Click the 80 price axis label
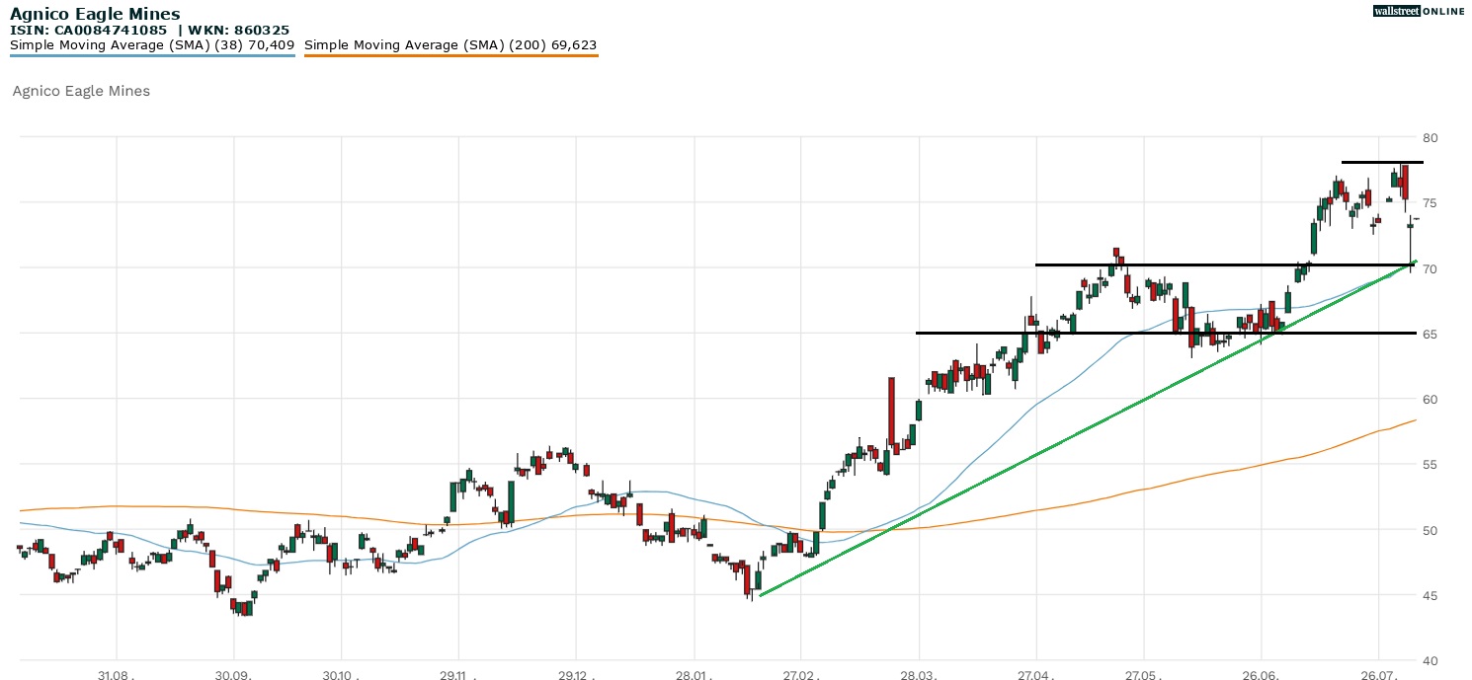This screenshot has height=680, width=1472. 1431,137
